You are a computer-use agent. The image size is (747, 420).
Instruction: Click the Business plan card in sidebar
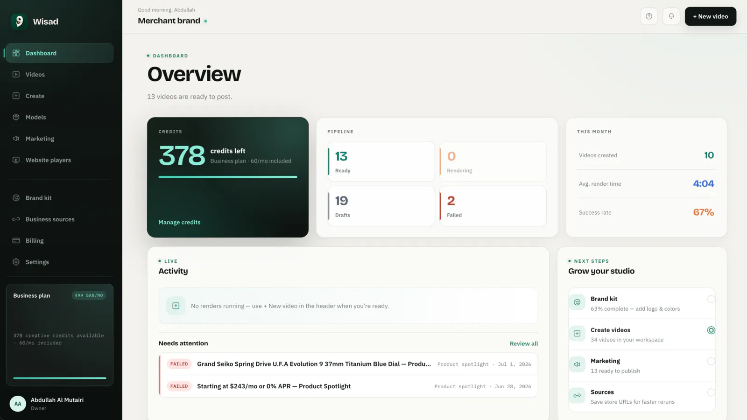[60, 335]
